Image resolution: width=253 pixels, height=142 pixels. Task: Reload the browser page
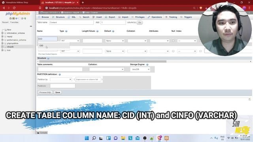(14, 8)
